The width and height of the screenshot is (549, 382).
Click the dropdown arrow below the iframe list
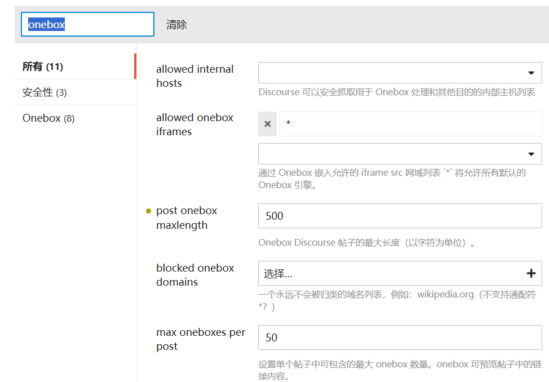(530, 153)
